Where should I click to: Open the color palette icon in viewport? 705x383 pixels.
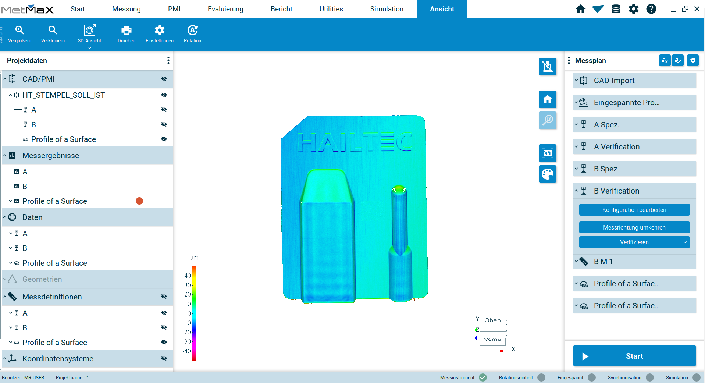tap(548, 174)
